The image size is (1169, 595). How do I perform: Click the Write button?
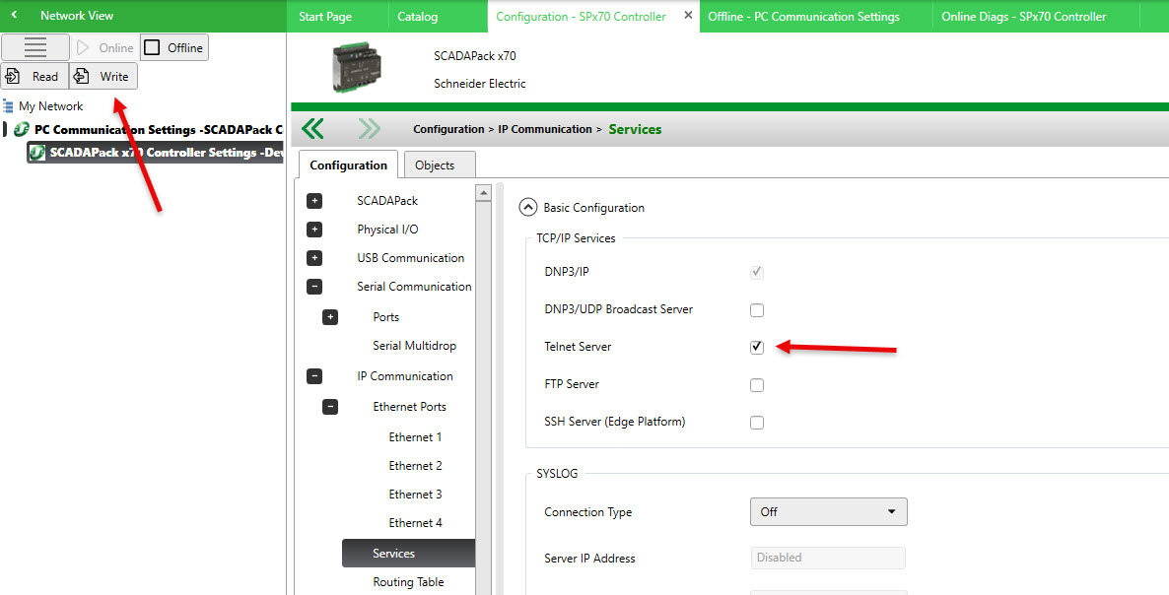(x=103, y=76)
